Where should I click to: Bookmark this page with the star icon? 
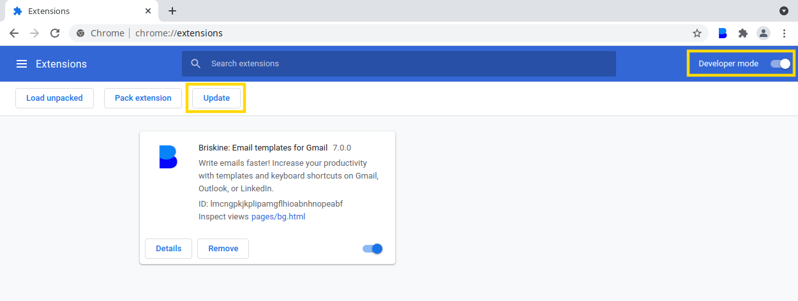[697, 33]
